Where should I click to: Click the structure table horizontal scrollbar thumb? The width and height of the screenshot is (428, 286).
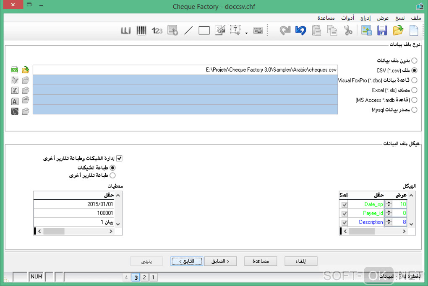362,231
